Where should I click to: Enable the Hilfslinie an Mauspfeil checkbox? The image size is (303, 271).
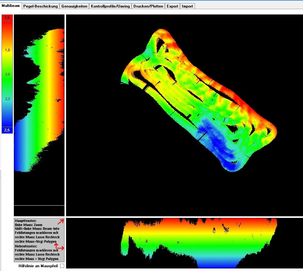(x=62, y=266)
